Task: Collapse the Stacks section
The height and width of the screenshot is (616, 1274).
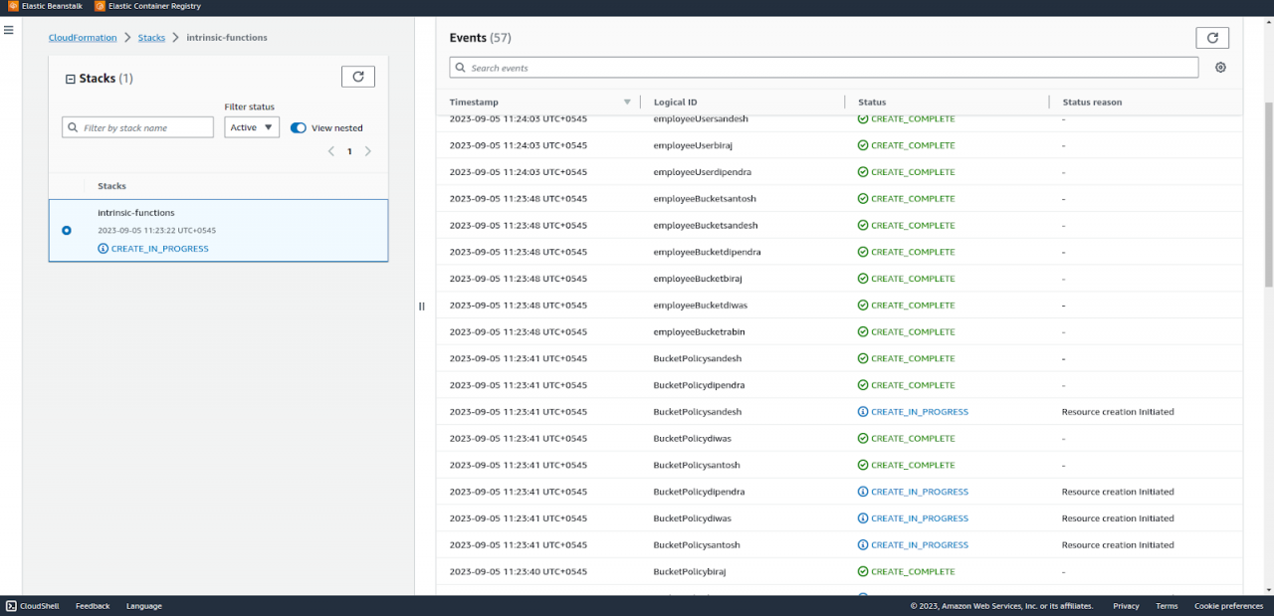Action: (x=70, y=77)
